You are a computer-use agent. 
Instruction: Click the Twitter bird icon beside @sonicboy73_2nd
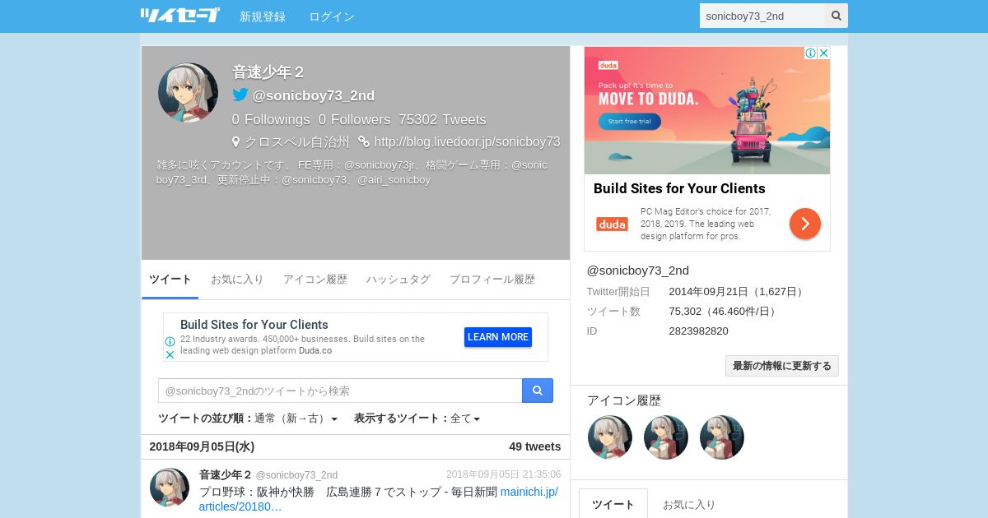pyautogui.click(x=240, y=95)
